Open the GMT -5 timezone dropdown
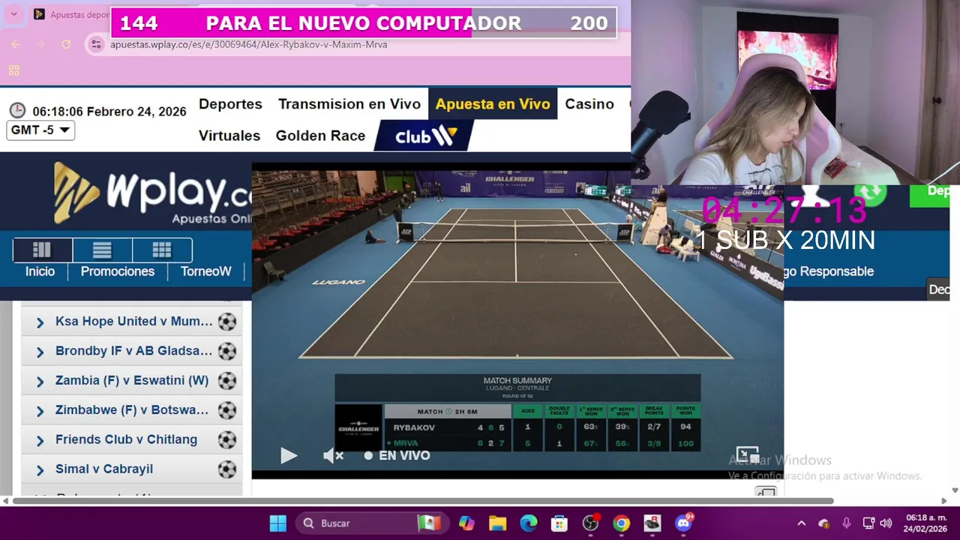 40,130
